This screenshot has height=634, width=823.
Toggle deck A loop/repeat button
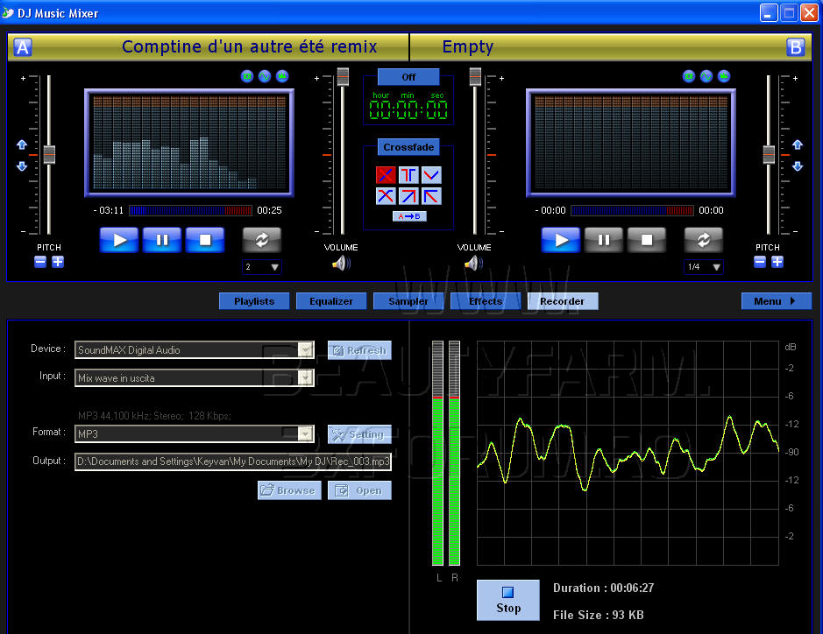click(x=262, y=240)
